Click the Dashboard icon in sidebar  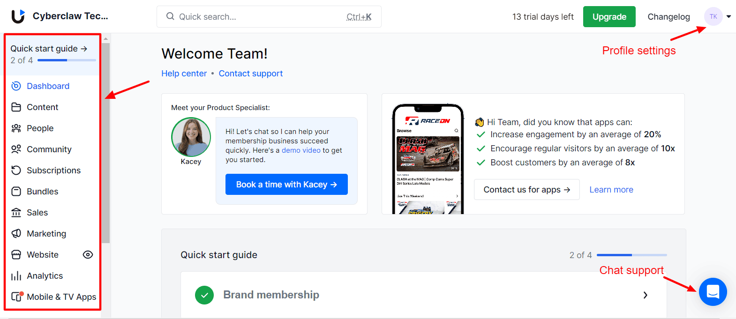[x=16, y=86]
